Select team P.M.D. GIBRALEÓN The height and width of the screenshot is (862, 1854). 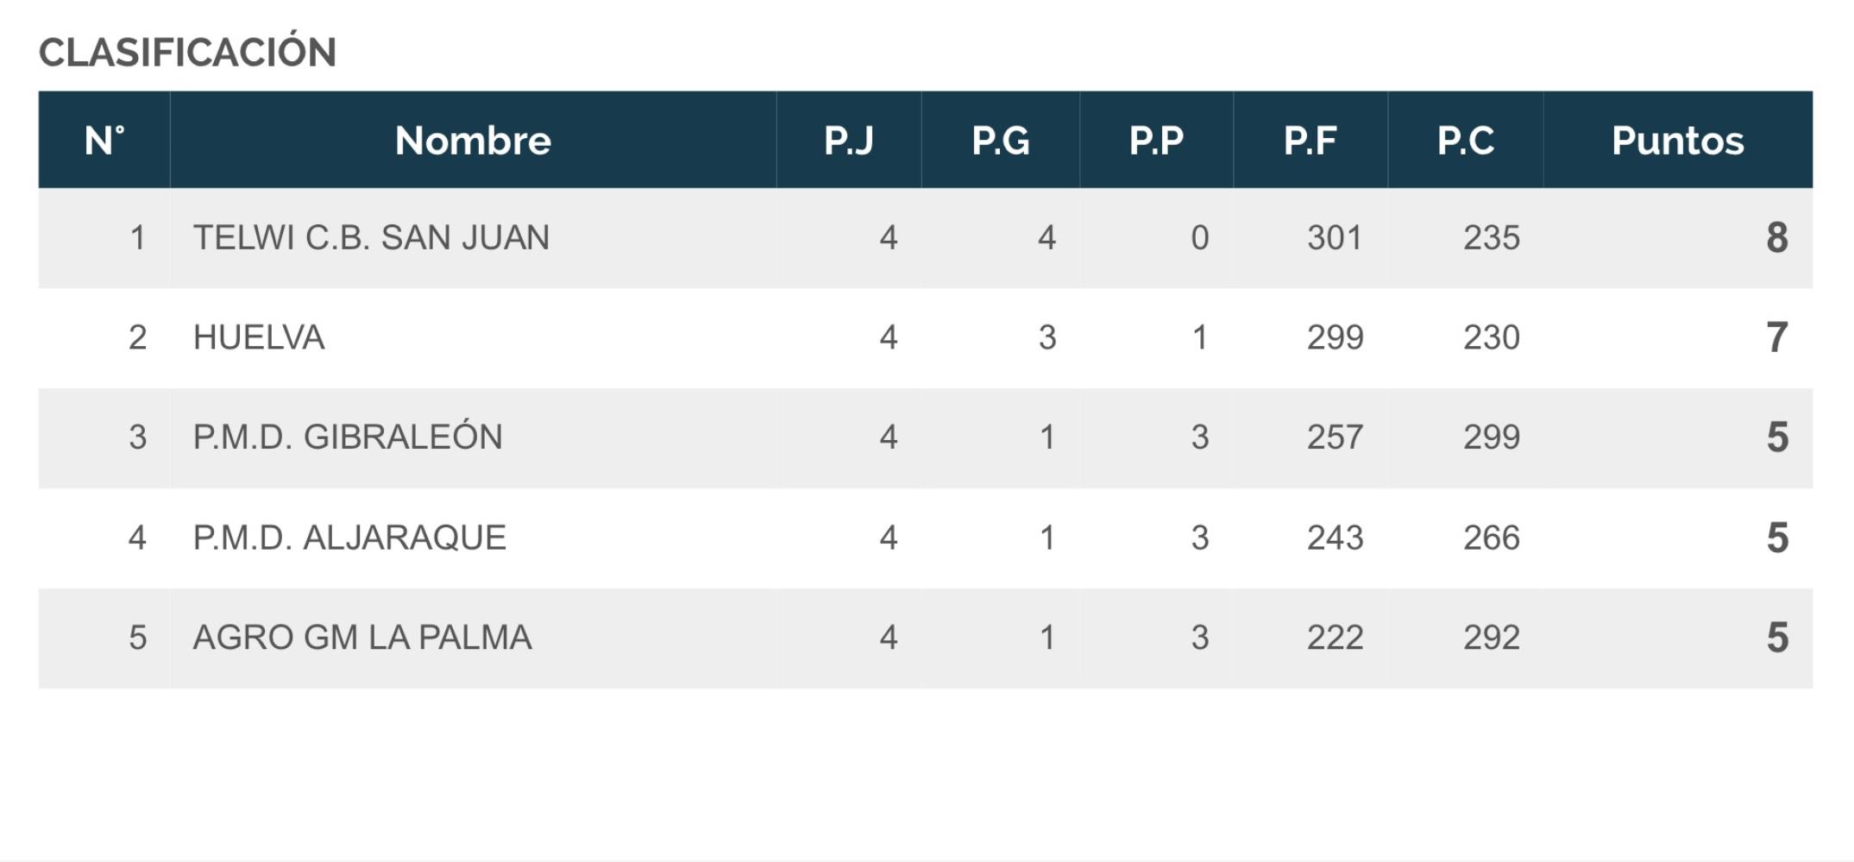pyautogui.click(x=348, y=437)
